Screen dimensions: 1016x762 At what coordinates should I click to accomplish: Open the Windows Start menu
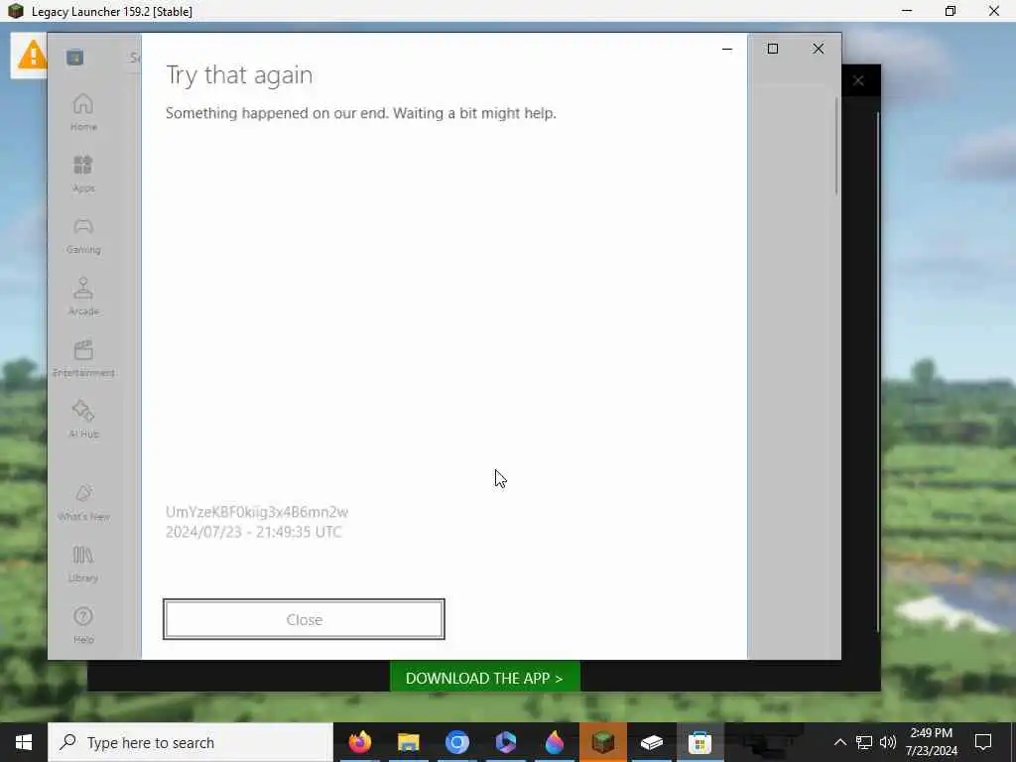[24, 742]
